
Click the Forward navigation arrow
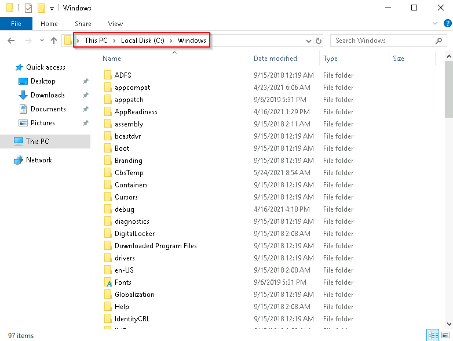point(28,41)
